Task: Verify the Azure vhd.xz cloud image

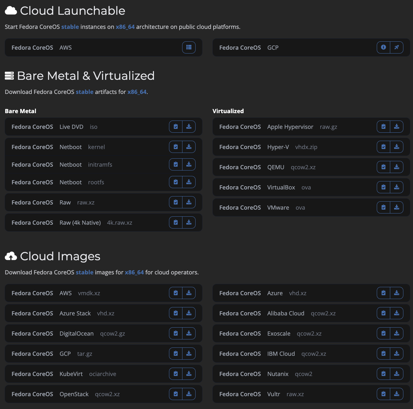Action: [x=383, y=293]
